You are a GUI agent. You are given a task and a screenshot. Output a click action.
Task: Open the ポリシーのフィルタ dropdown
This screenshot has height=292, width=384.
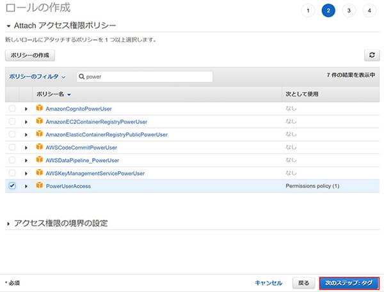(x=37, y=77)
